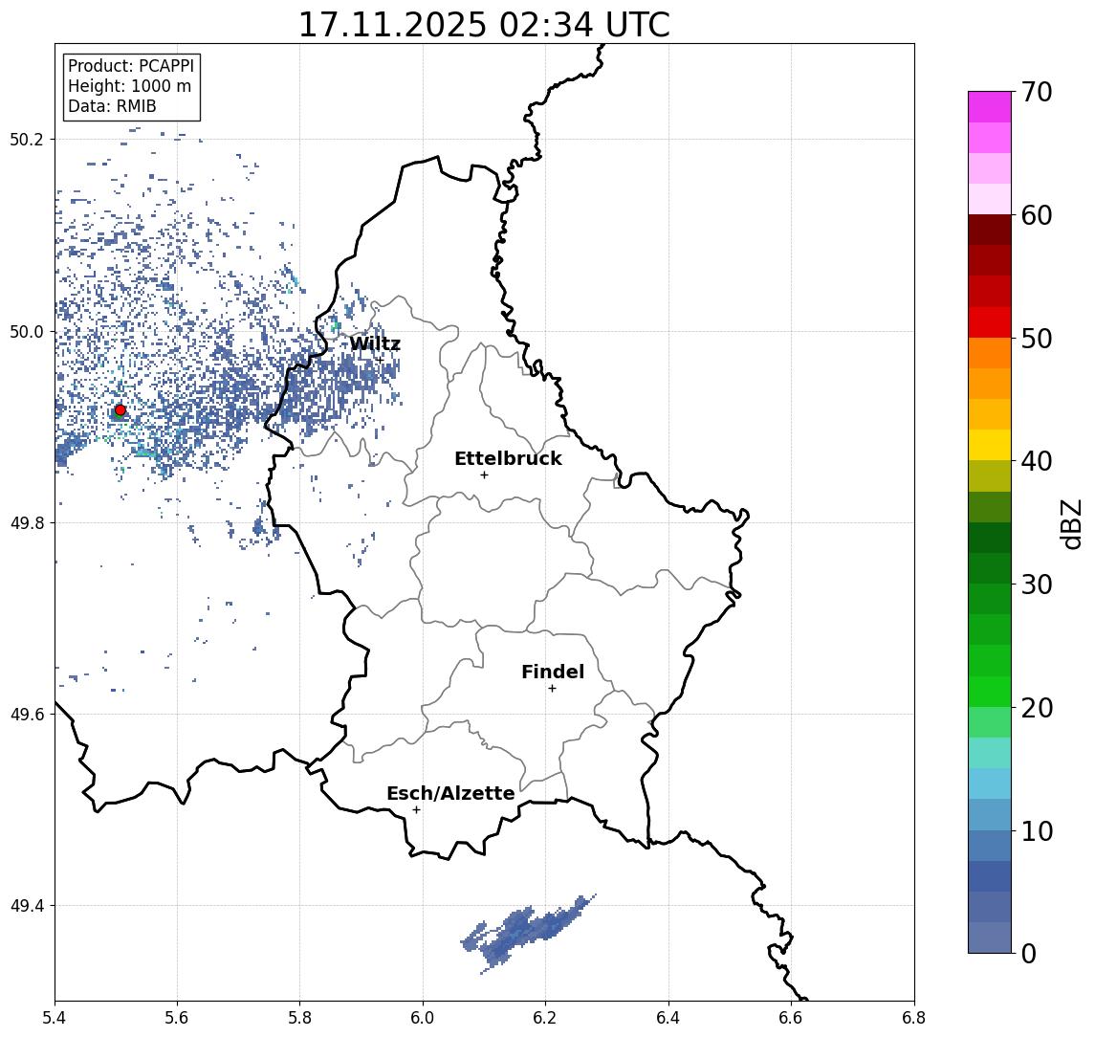Click the Wiltz city label
This screenshot has height=1037, width=1095.
point(375,343)
